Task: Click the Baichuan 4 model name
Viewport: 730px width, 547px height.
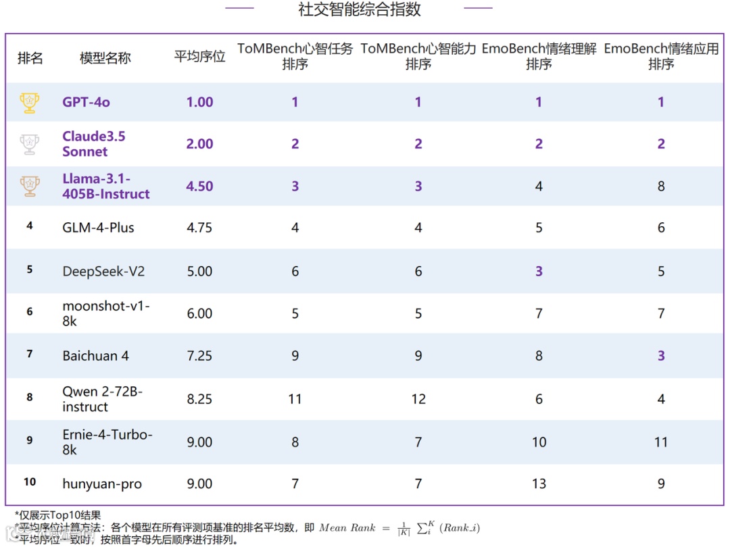Action: (x=95, y=356)
